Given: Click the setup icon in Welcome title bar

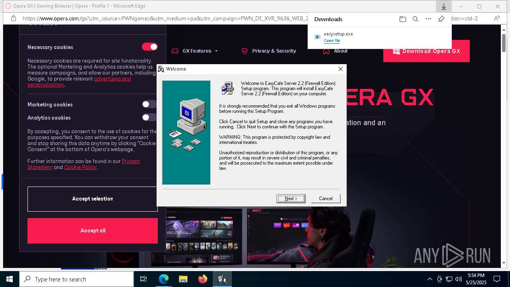Looking at the screenshot, I should (x=161, y=69).
